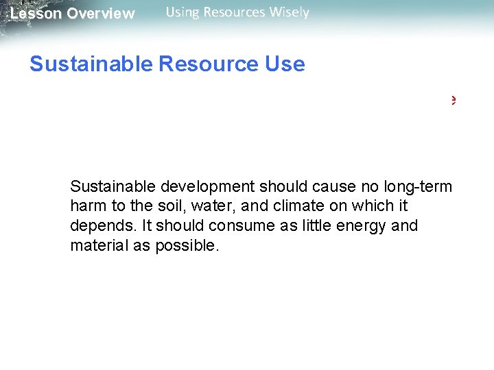Click the 'Using Resources Wisely' subtitle
Viewport: 494px width, 370px height.
coord(237,12)
